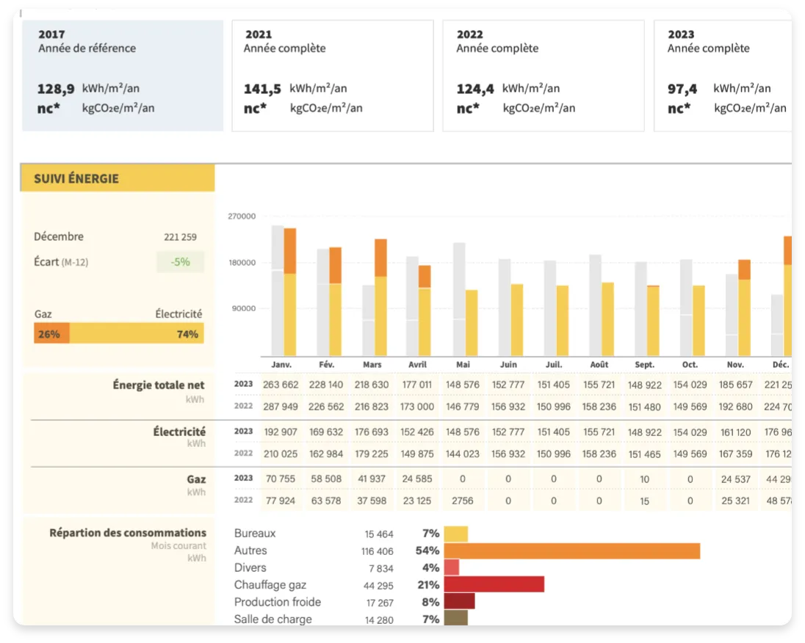Select the 2756 gas value for Mai 2022

pos(463,501)
